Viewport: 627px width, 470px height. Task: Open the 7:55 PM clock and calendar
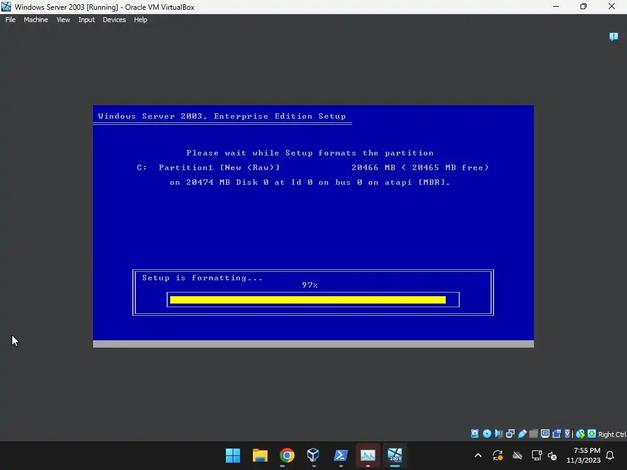click(584, 455)
